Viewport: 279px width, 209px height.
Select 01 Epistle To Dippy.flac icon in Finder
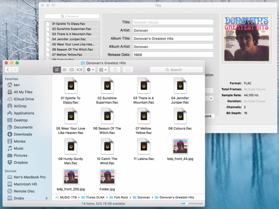71,85
